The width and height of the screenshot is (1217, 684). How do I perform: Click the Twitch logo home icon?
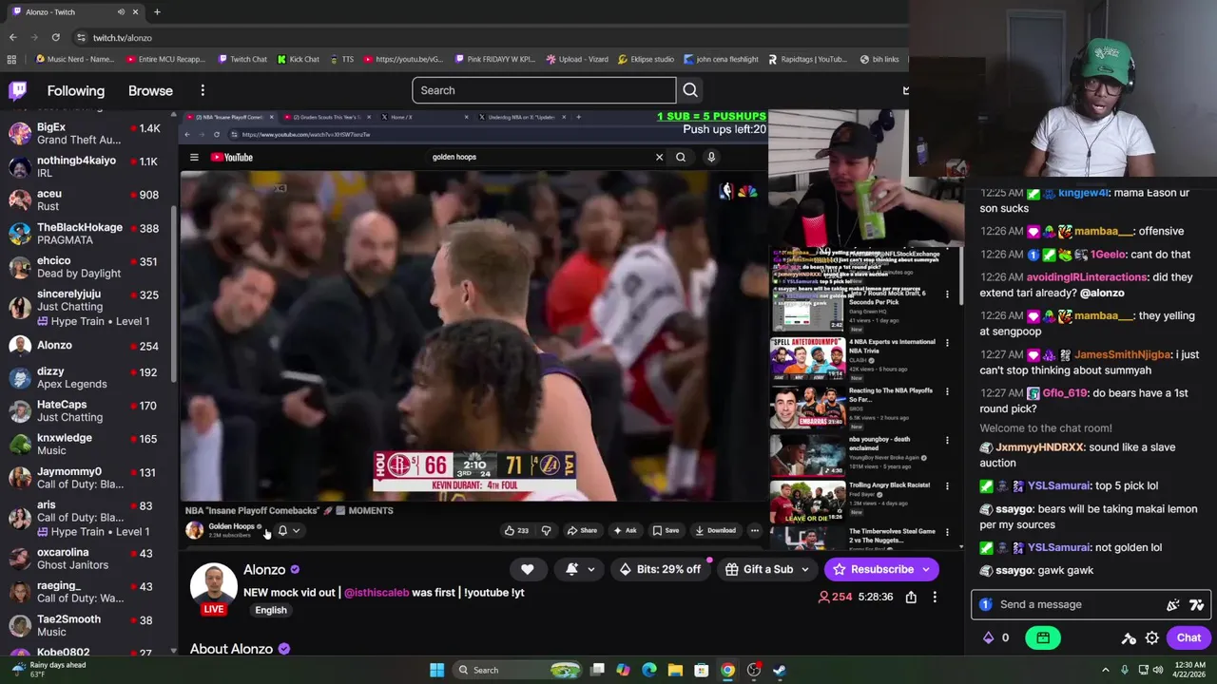coord(18,90)
